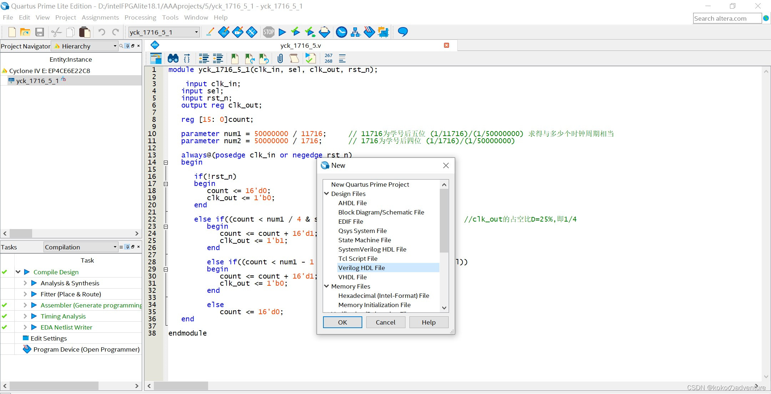
Task: Collapse Memory Files group in New dialog
Action: [326, 286]
